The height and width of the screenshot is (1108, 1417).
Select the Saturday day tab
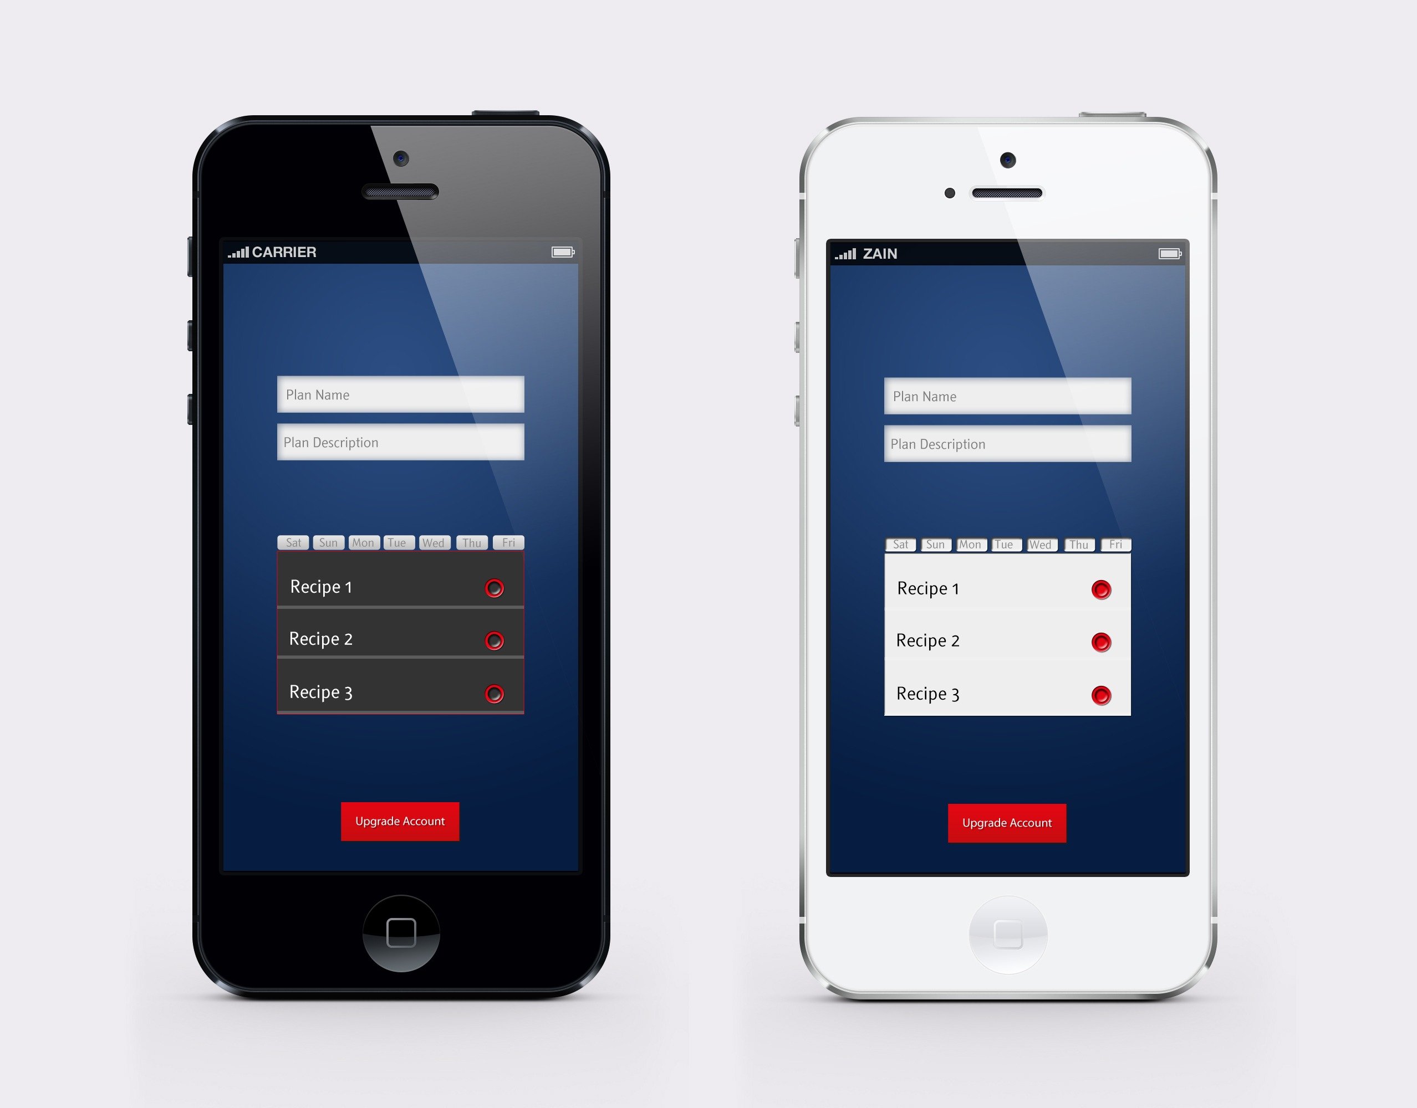pos(292,540)
